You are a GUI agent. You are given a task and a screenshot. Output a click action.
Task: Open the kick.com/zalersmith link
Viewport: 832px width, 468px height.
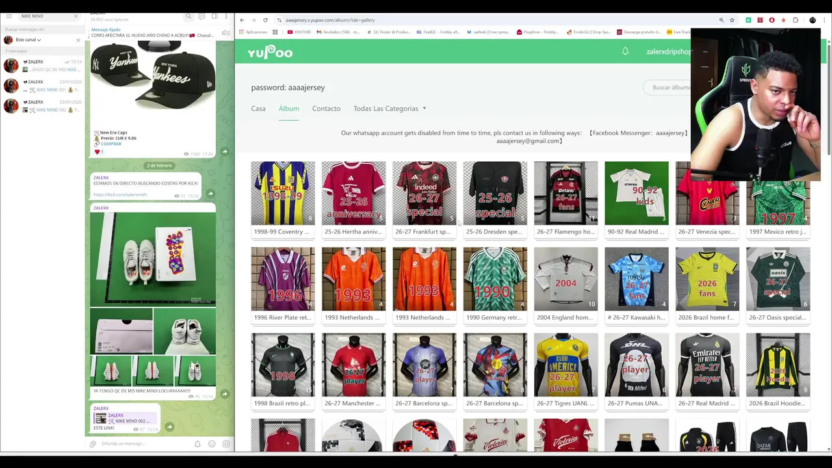(120, 194)
